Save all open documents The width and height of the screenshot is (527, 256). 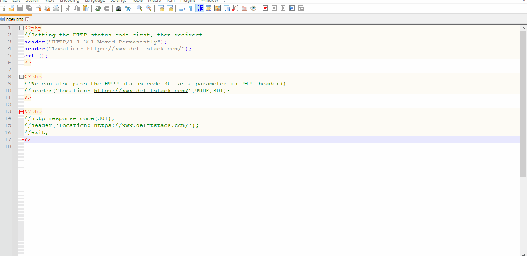point(28,8)
